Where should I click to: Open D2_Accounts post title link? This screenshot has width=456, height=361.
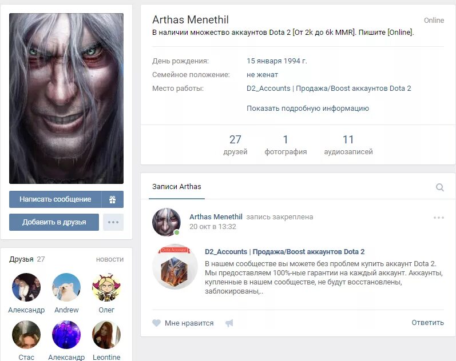(x=285, y=252)
